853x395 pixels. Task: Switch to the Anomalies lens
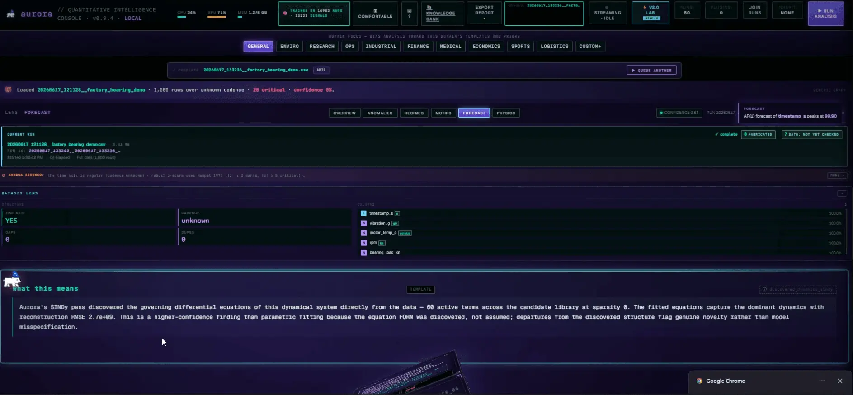(380, 113)
